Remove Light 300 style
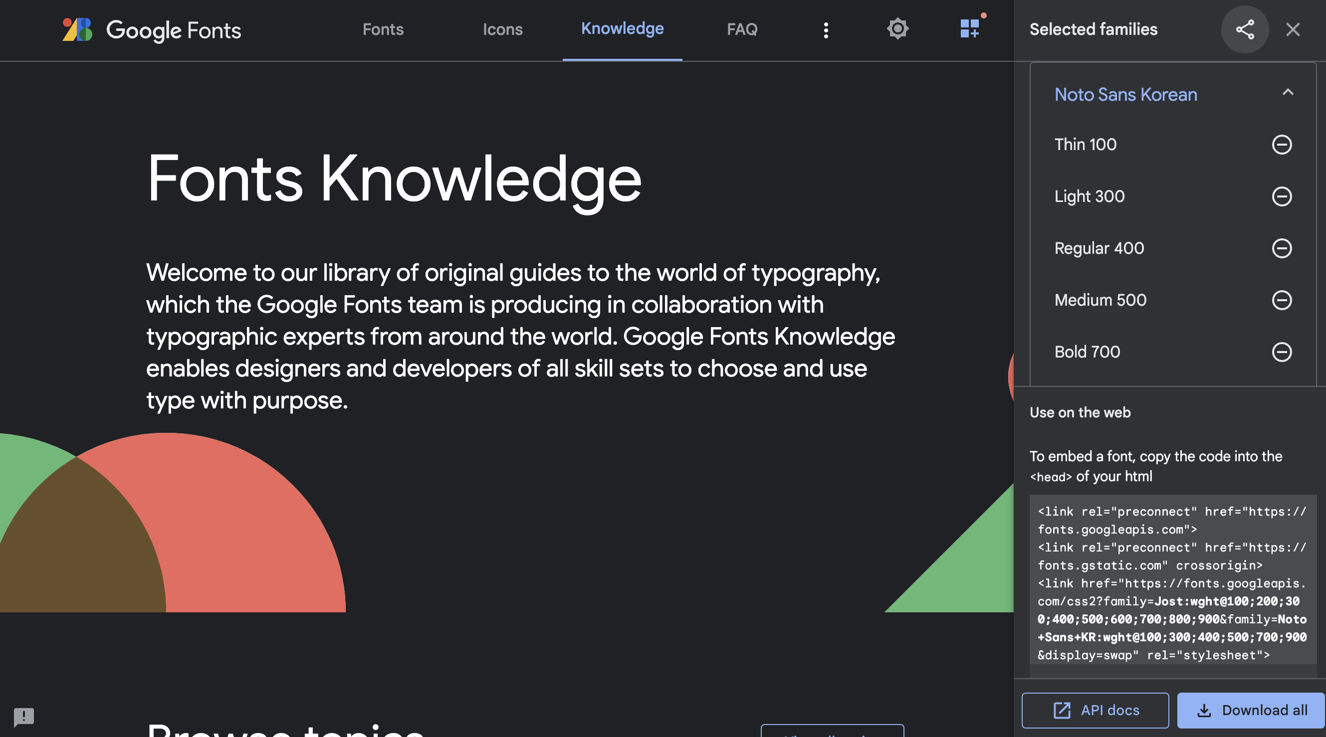This screenshot has height=737, width=1326. click(x=1282, y=196)
